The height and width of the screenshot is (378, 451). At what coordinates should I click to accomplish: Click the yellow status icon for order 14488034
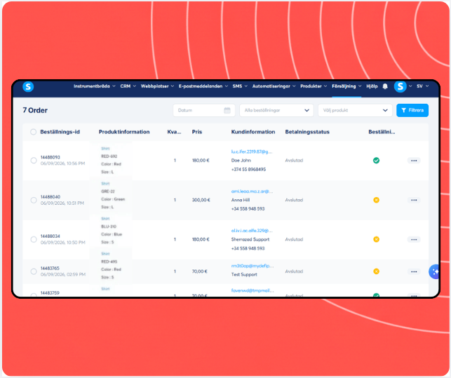tap(376, 239)
